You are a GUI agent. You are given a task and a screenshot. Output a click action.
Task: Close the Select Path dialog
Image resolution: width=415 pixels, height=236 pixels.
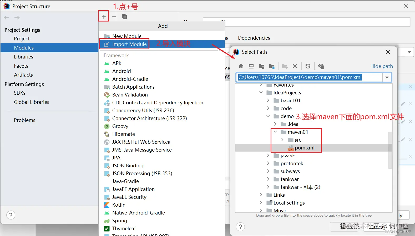coord(388,52)
